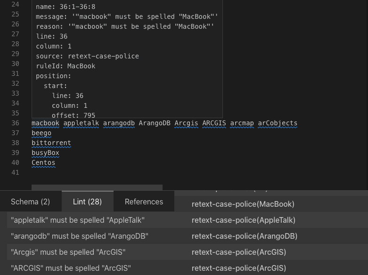The image size is (368, 275).
Task: Click the Arcgis word on line 36
Action: pyautogui.click(x=186, y=123)
